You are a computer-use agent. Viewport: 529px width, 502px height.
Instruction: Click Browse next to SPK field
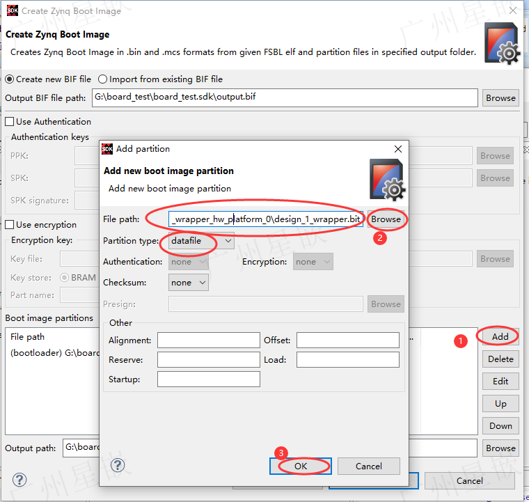[496, 178]
